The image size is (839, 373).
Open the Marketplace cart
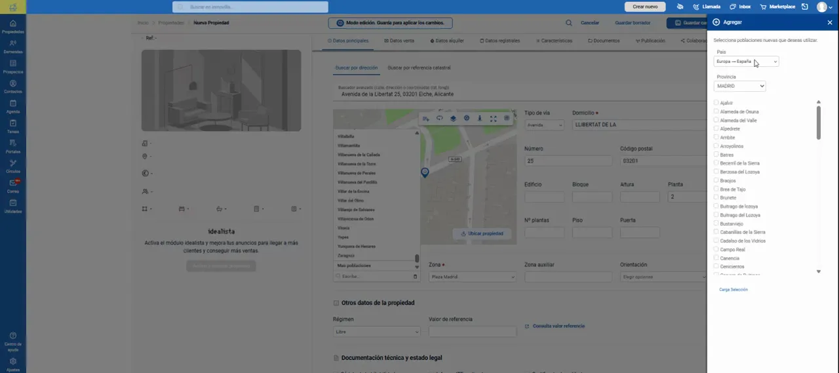777,7
